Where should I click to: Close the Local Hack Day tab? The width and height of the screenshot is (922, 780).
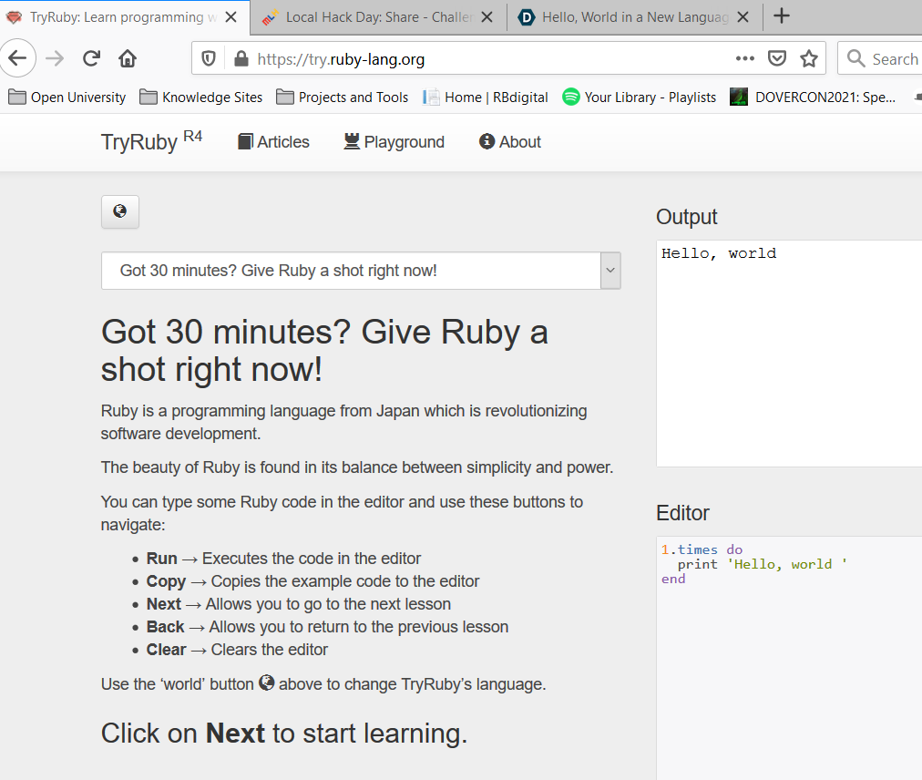[x=487, y=17]
